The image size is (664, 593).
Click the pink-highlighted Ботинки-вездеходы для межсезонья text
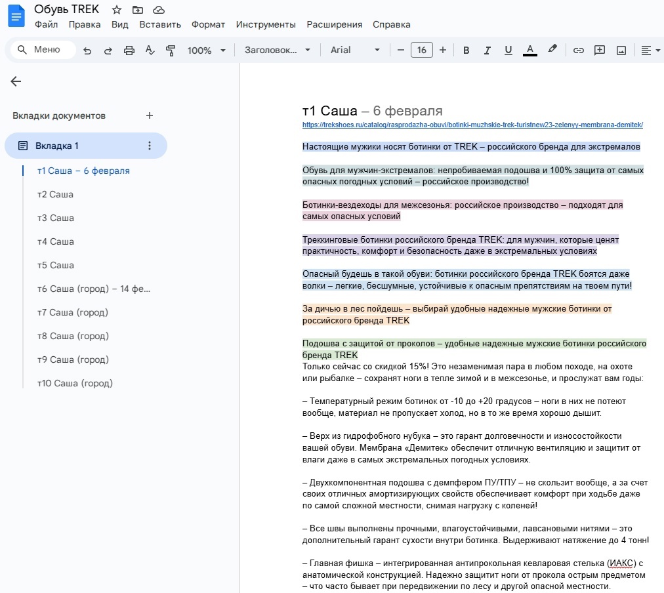tap(463, 211)
